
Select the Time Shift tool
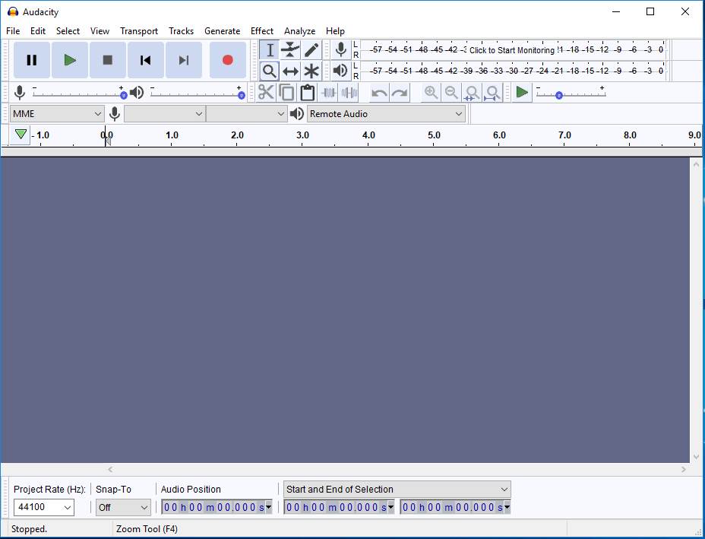pos(290,71)
